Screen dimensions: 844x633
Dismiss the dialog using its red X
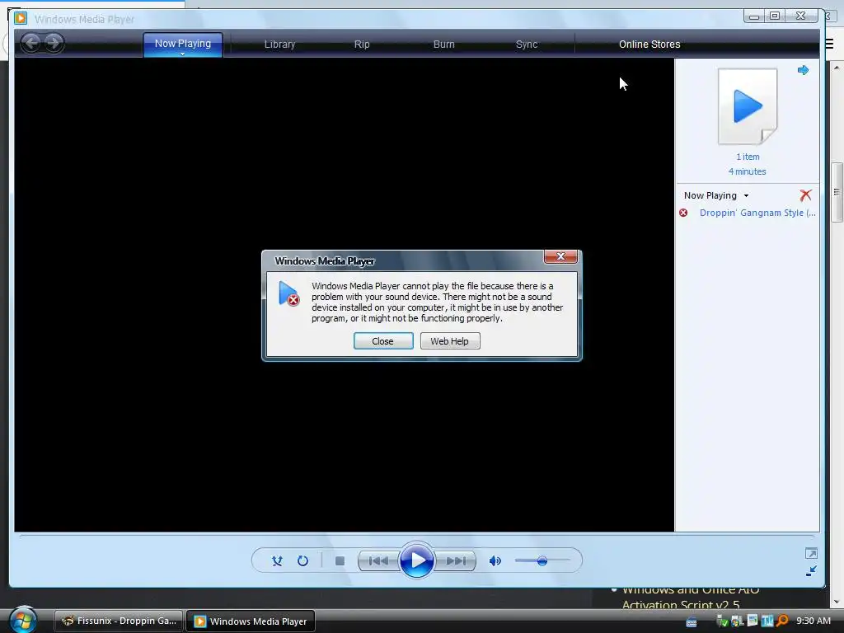coord(560,256)
